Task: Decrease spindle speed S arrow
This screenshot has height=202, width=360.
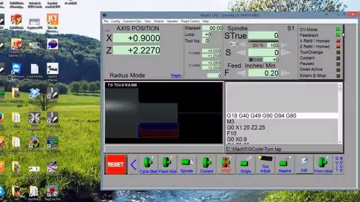Action: pyautogui.click(x=241, y=52)
